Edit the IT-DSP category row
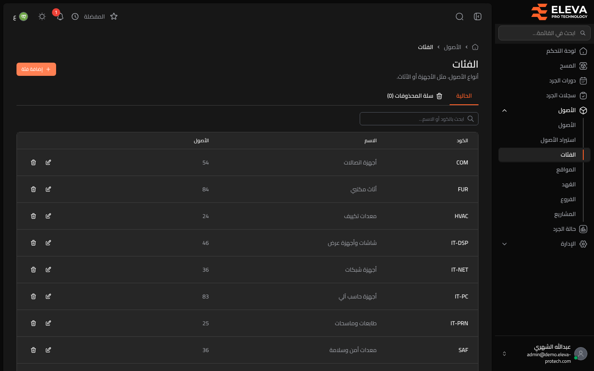The height and width of the screenshot is (371, 594). tap(48, 243)
